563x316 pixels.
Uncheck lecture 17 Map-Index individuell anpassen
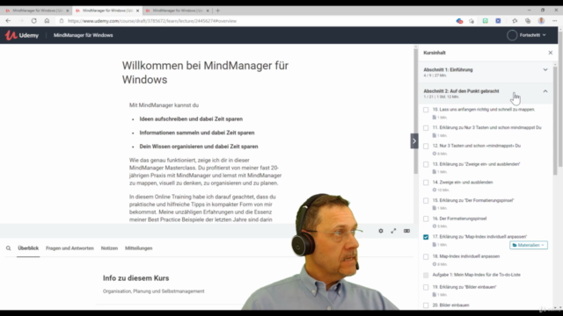coord(426,237)
